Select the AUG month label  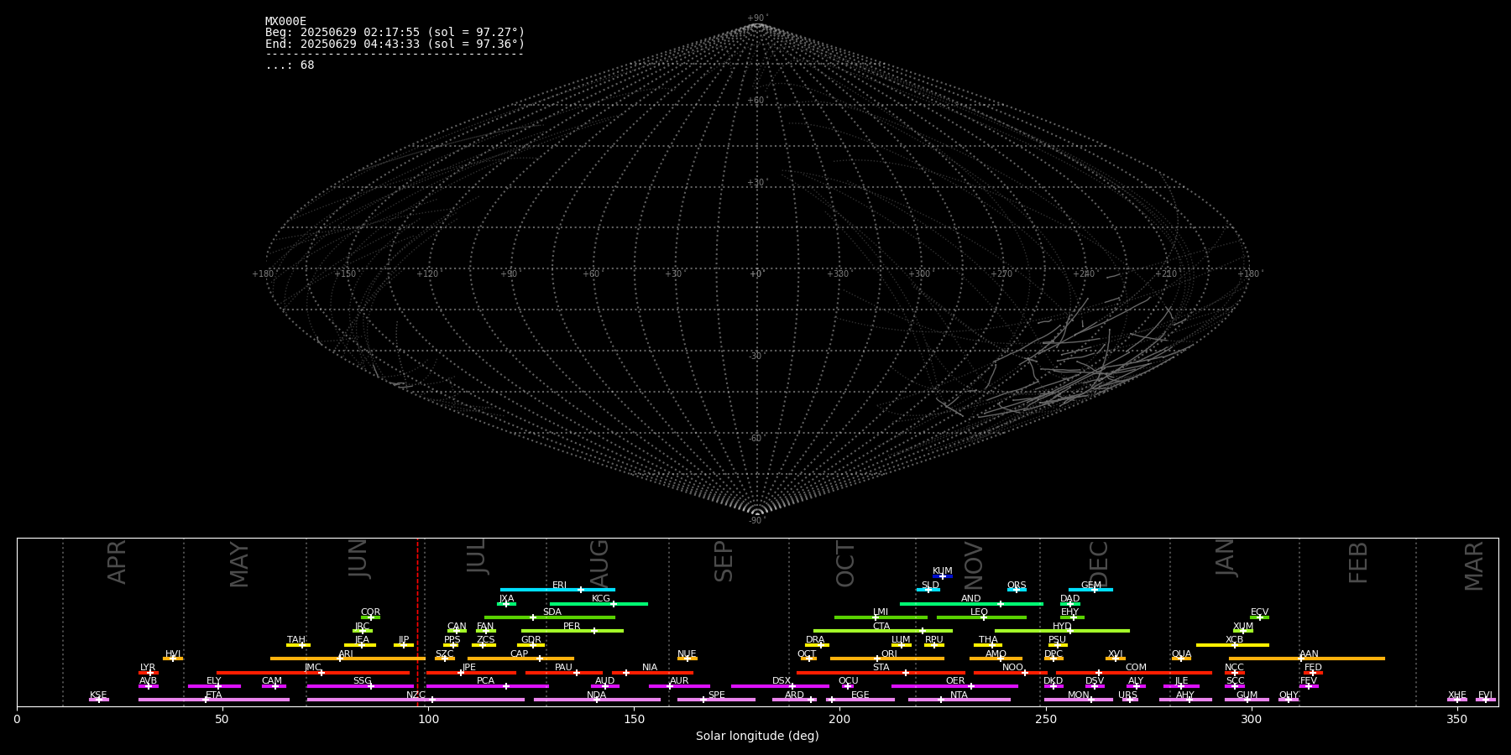(599, 563)
